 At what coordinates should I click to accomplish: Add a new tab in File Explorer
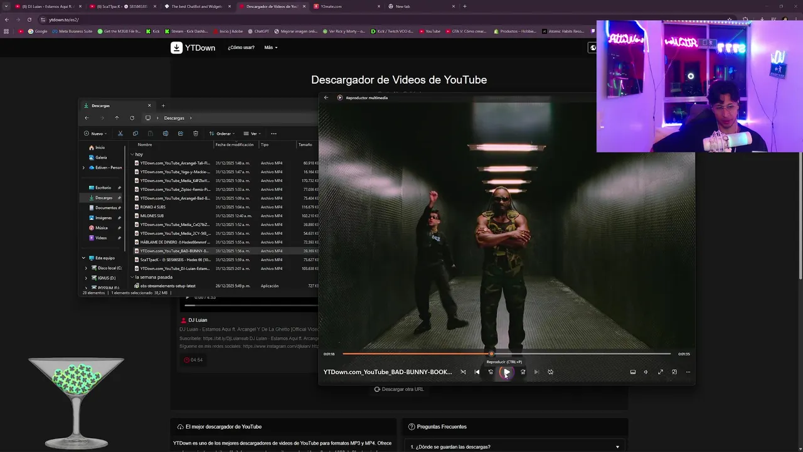pos(163,105)
